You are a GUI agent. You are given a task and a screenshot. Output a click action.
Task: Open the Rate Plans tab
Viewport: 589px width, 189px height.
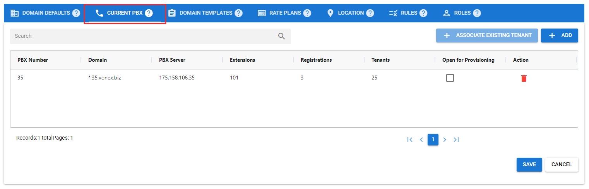pyautogui.click(x=284, y=13)
